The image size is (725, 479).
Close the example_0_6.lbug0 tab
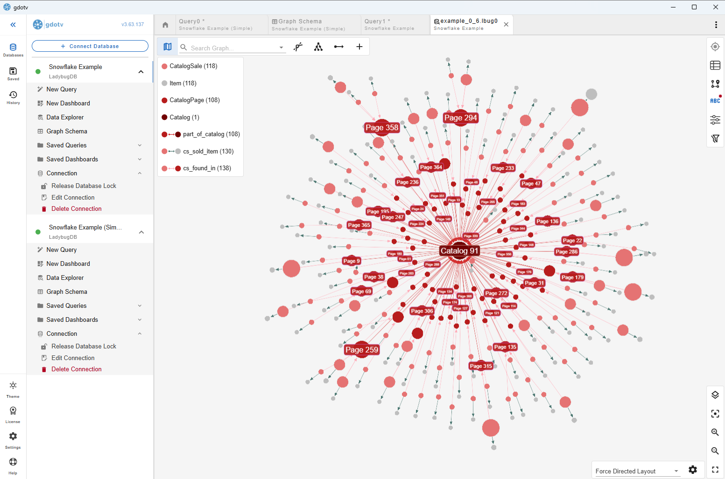[x=506, y=25]
